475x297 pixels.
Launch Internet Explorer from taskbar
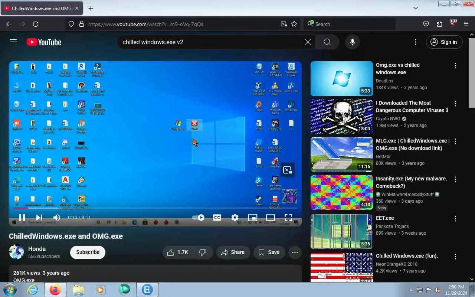33,290
